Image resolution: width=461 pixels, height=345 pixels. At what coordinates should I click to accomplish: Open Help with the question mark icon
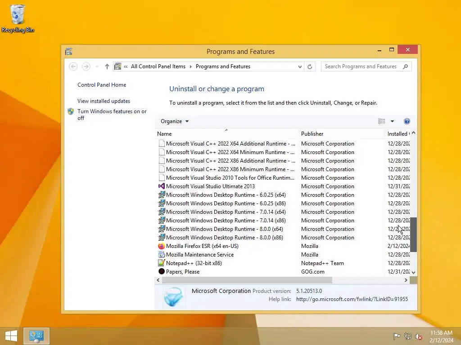pos(407,121)
